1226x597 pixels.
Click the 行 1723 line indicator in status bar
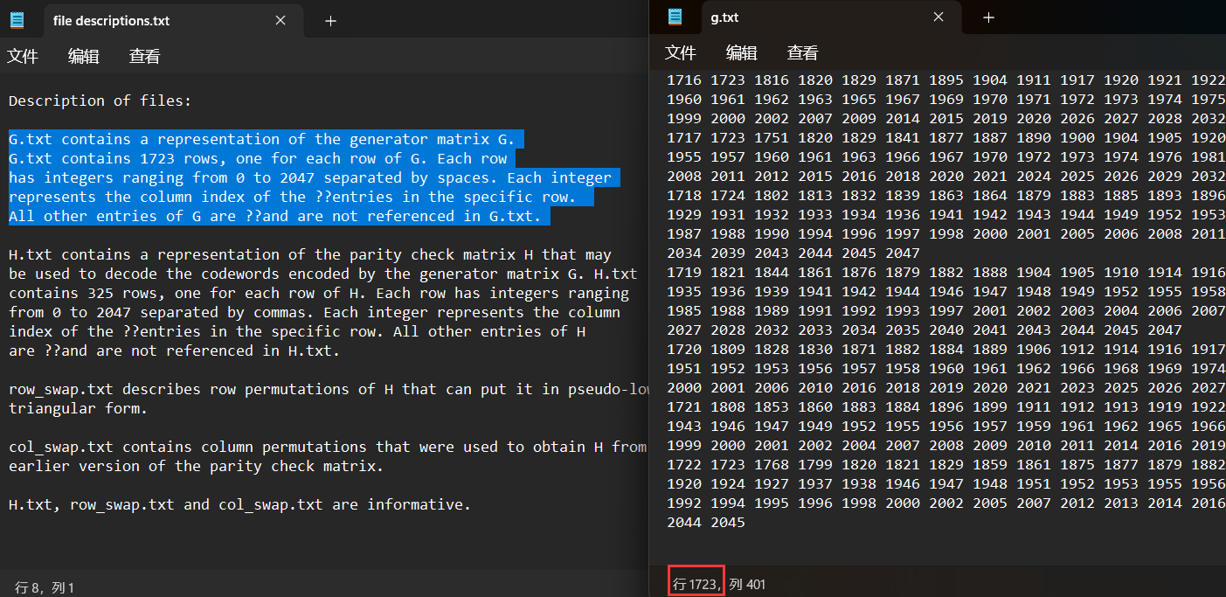pos(696,584)
